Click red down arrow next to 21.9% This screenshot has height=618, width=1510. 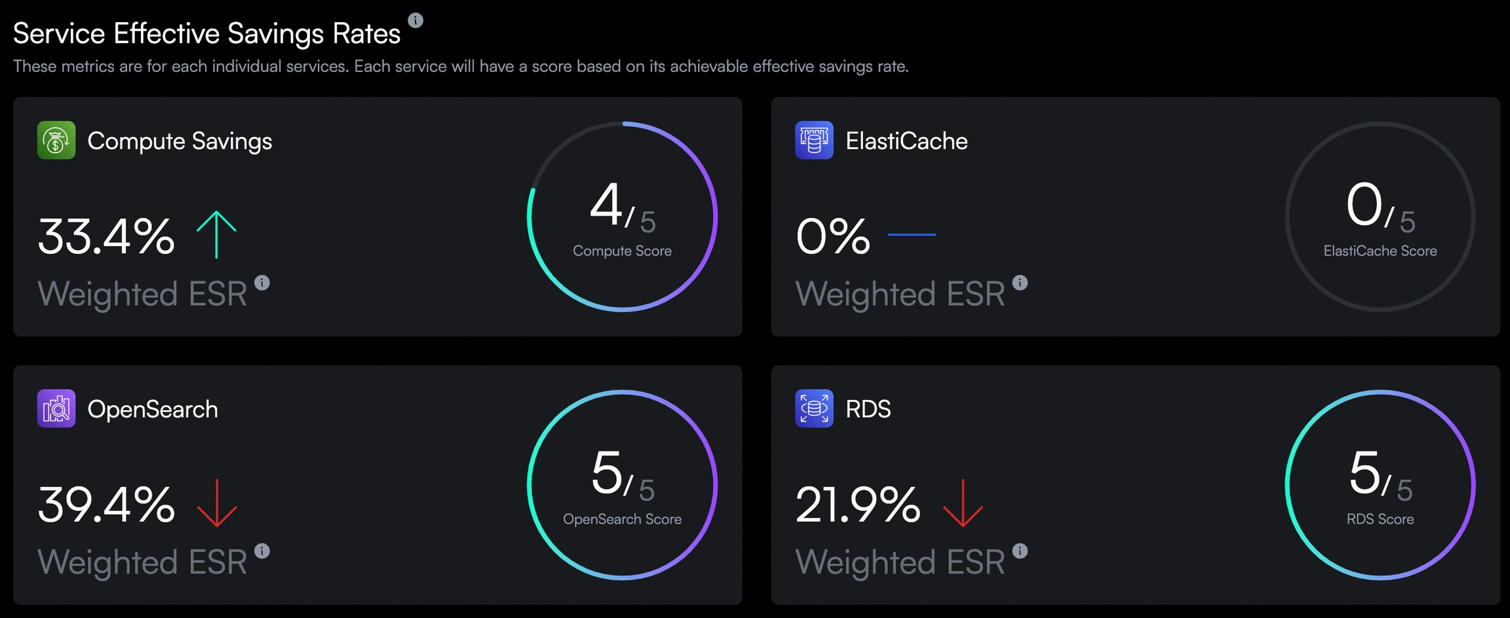click(962, 503)
